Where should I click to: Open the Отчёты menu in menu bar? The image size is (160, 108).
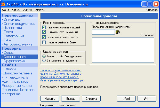40,10
